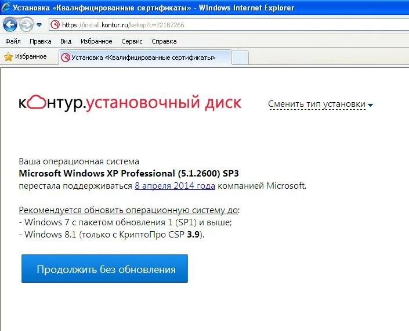Select the Установка «Квалифицированные сертификаты» tab
The height and width of the screenshot is (331, 409).
tap(145, 57)
